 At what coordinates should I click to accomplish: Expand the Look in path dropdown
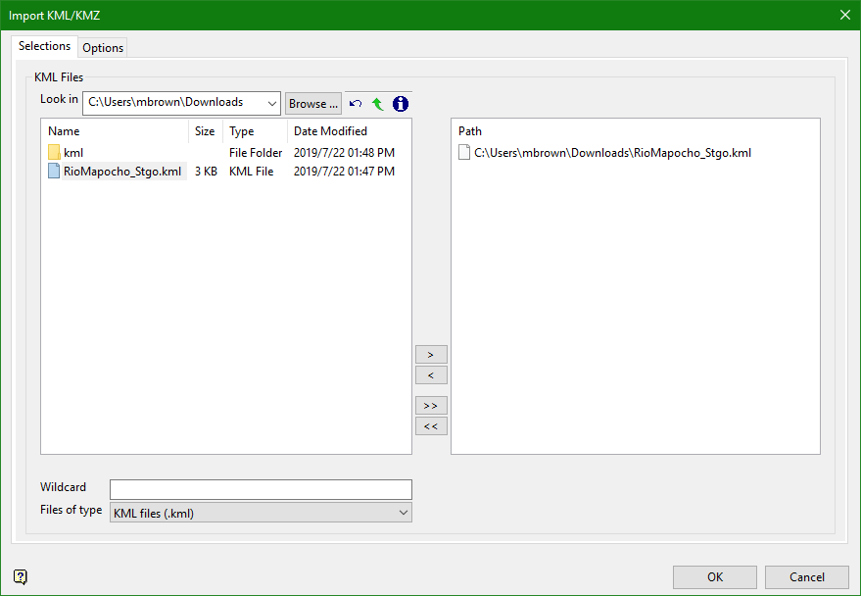(271, 103)
